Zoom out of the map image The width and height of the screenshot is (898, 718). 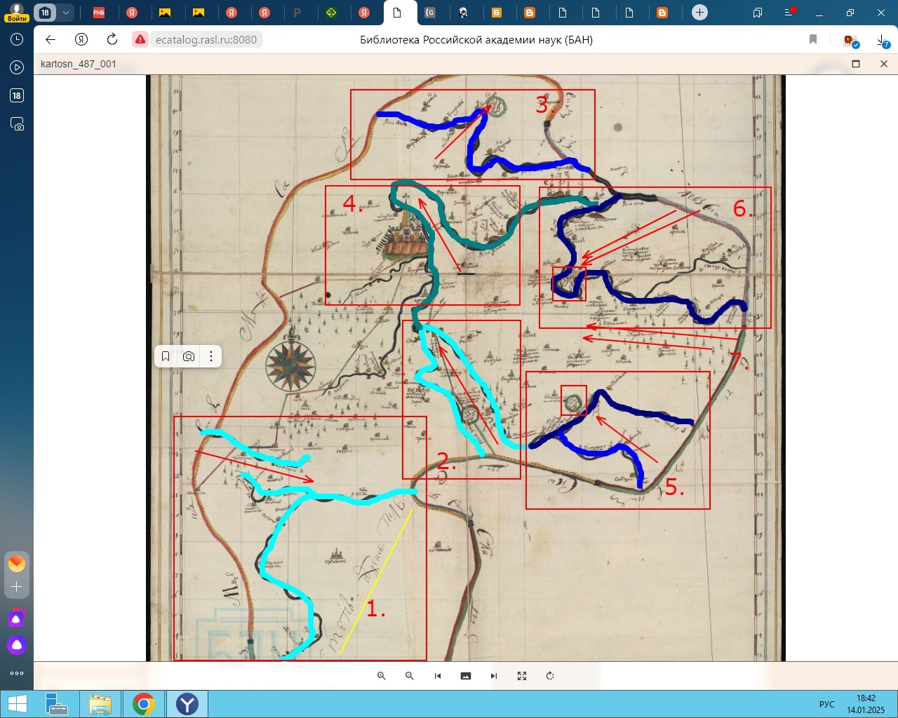tap(409, 676)
